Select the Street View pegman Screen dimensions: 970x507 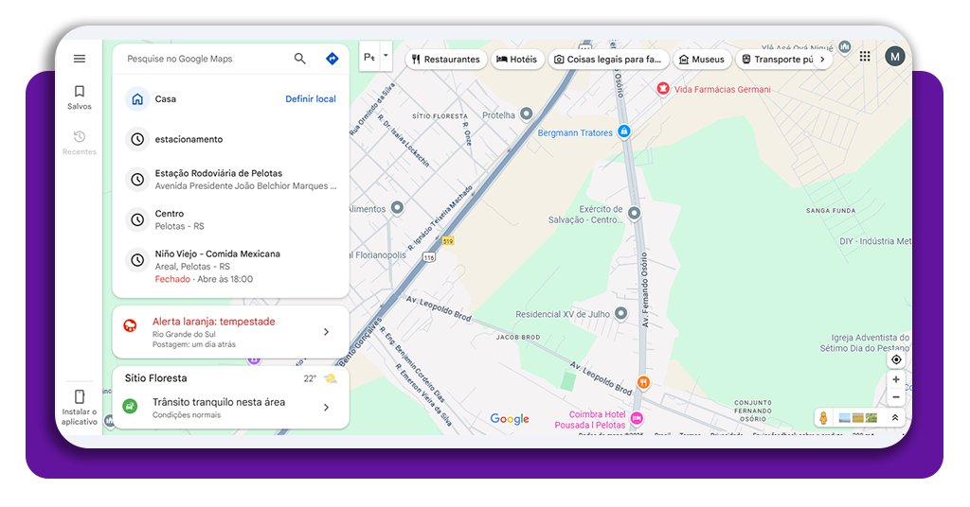[823, 418]
